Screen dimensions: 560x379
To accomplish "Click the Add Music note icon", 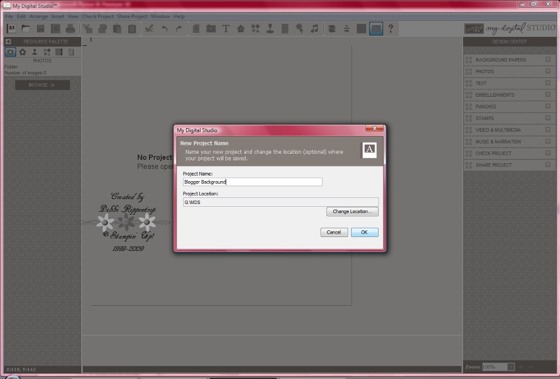I will [314, 29].
